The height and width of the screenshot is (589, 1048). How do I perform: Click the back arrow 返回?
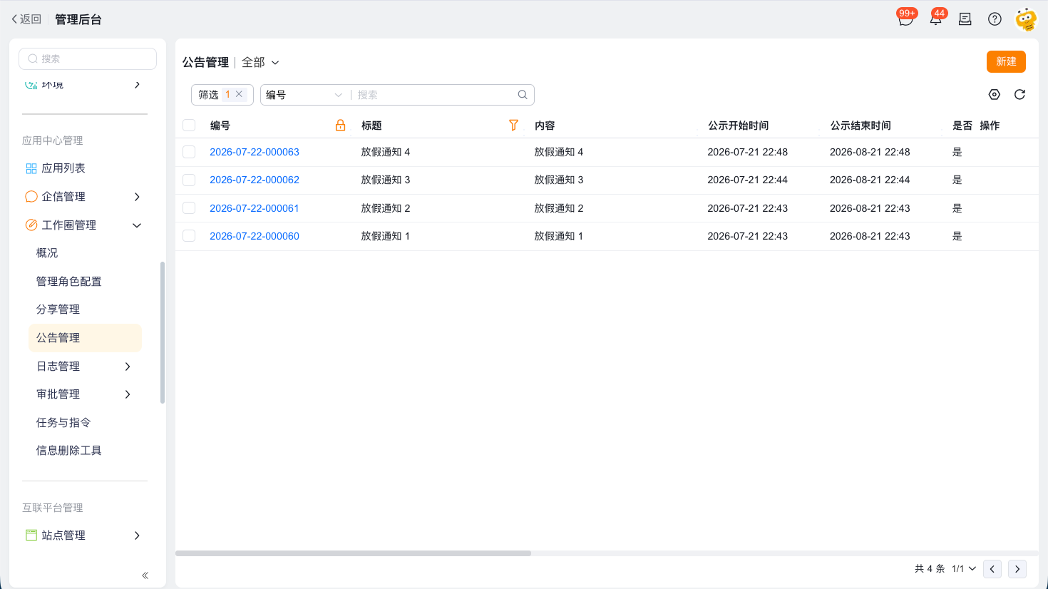click(x=26, y=19)
